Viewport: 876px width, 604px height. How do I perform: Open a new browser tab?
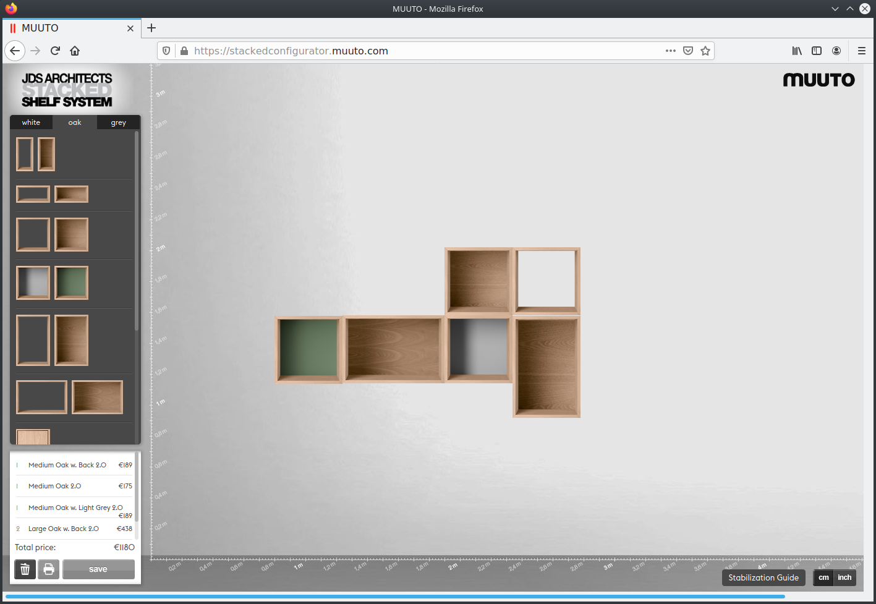click(151, 28)
